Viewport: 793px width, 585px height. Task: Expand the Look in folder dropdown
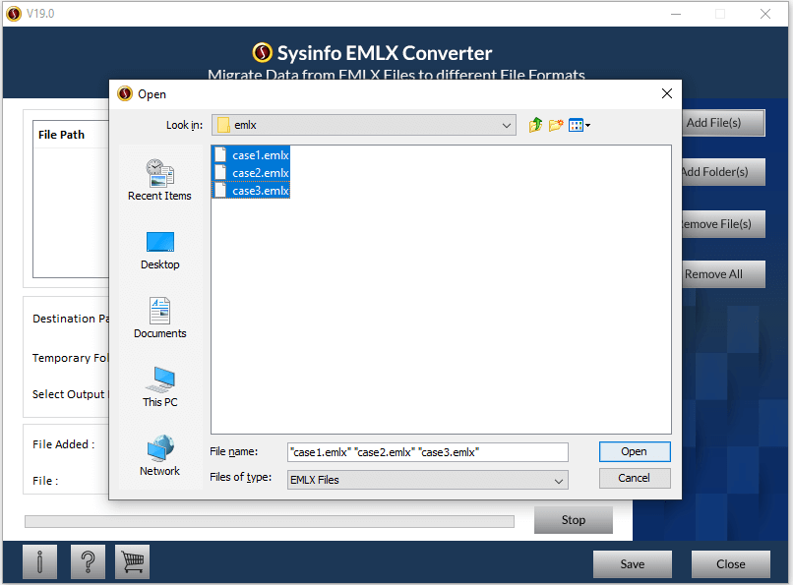[x=507, y=125]
